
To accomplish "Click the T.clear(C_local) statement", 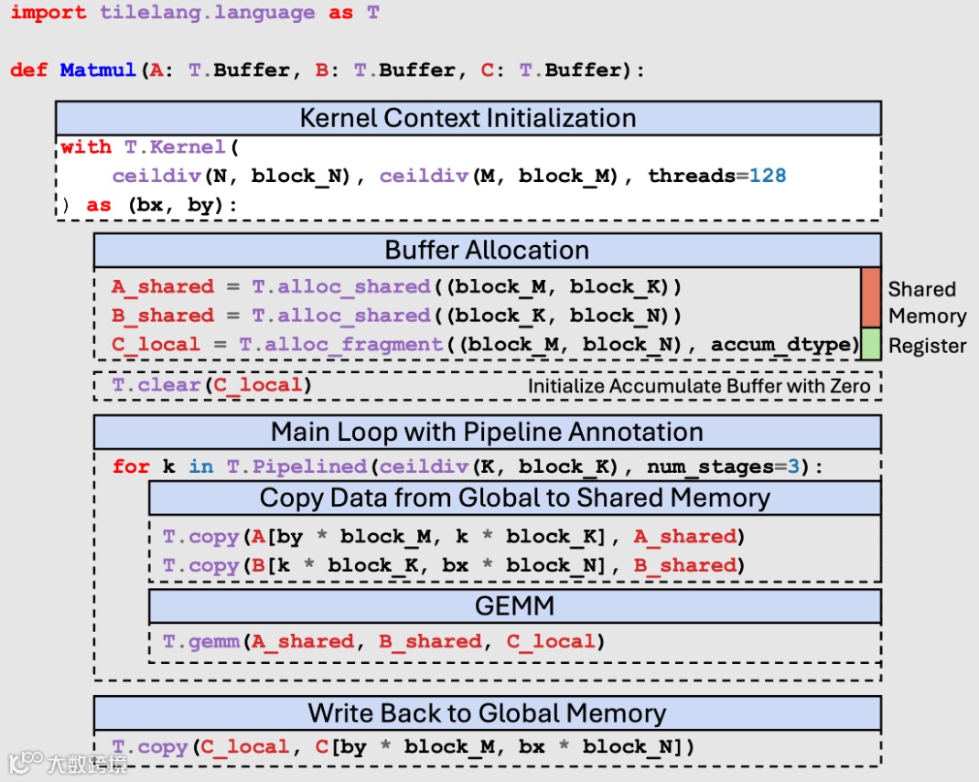I will pos(210,386).
